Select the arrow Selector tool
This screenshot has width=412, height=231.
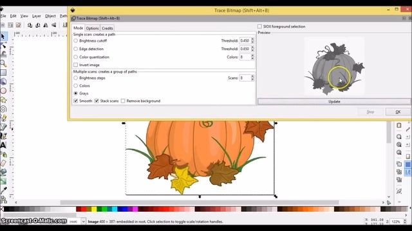[3, 37]
